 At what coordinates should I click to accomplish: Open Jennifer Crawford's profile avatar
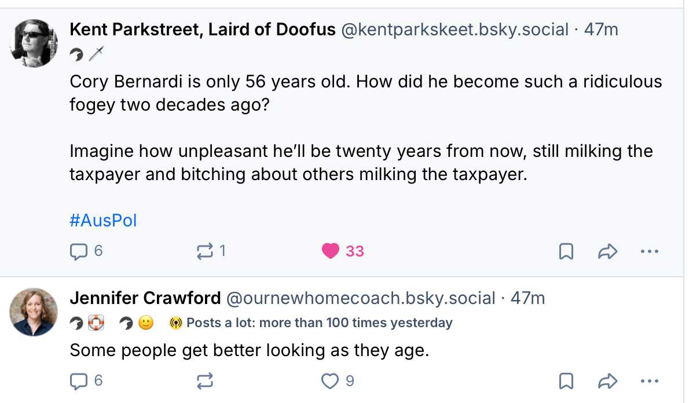point(34,312)
